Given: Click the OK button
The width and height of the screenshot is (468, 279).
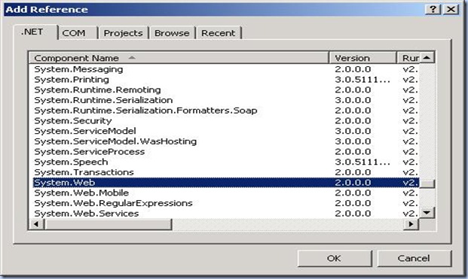Looking at the screenshot, I should coord(335,258).
